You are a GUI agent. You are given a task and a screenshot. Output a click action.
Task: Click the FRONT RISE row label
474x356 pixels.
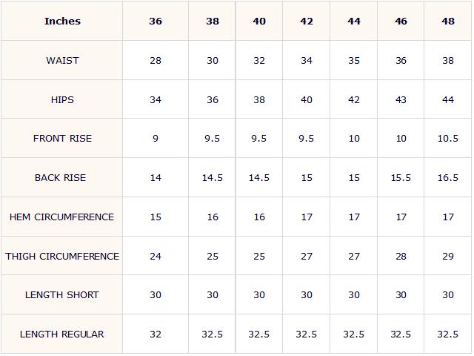62,139
